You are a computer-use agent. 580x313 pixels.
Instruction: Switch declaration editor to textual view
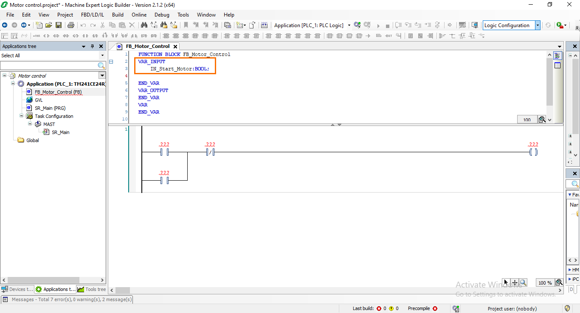557,56
